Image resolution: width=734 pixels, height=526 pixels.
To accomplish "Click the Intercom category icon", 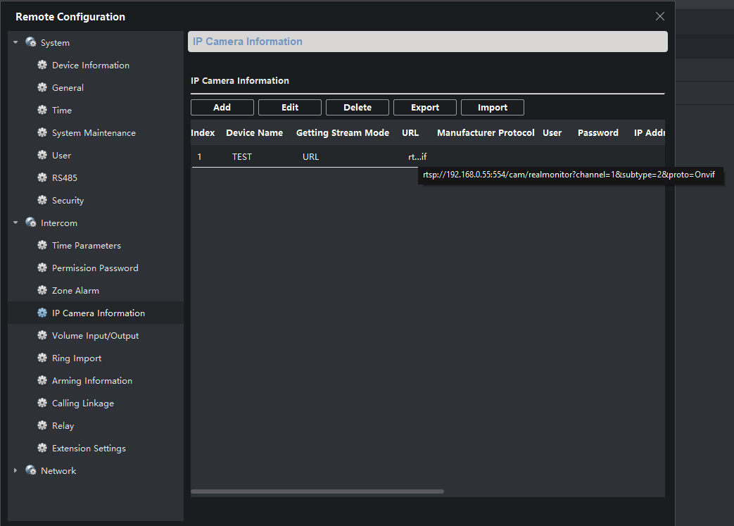I will (31, 223).
